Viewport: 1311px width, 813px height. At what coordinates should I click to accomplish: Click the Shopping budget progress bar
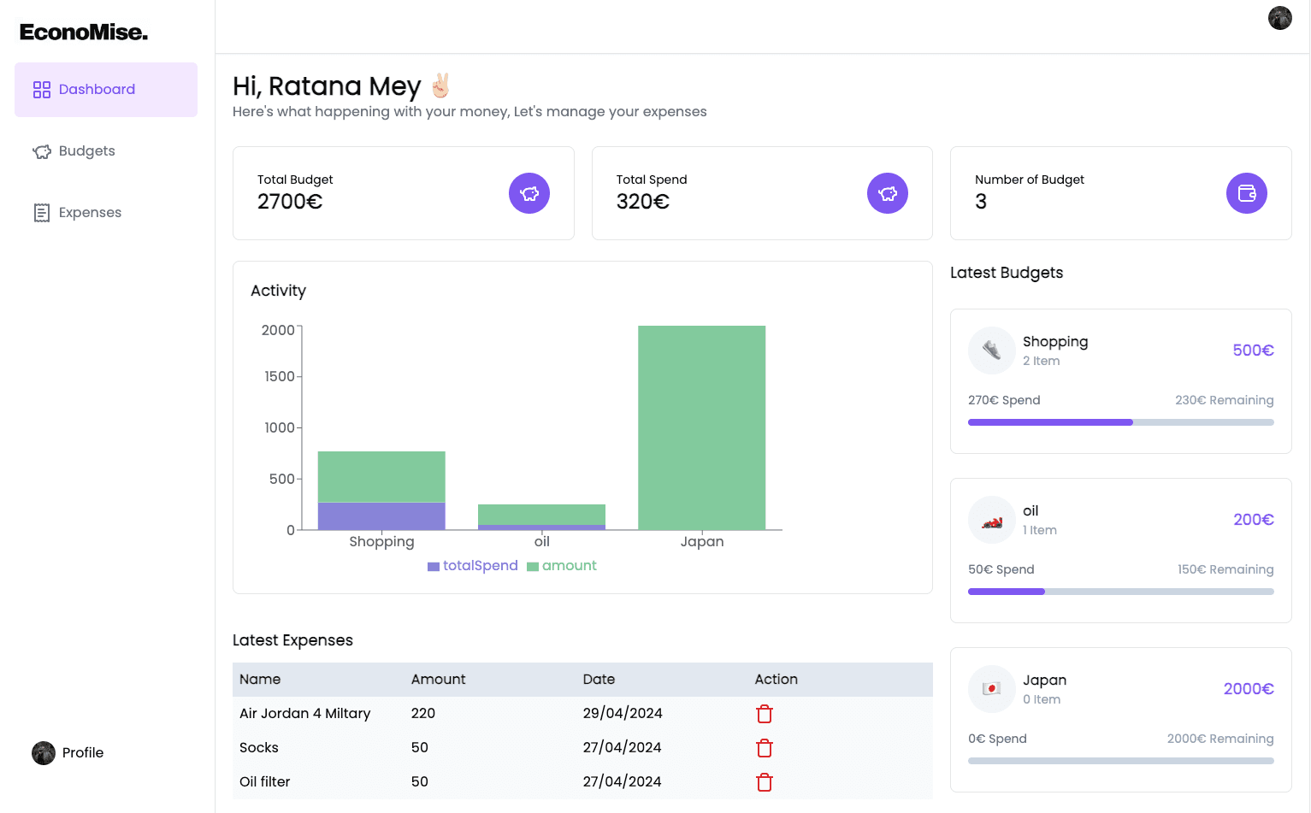1121,422
